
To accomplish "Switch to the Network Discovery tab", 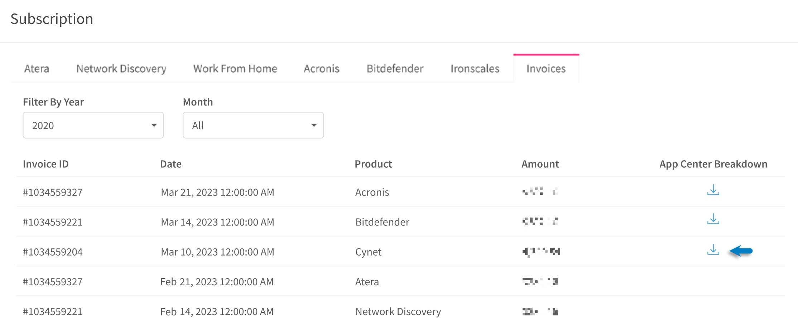I will [121, 68].
